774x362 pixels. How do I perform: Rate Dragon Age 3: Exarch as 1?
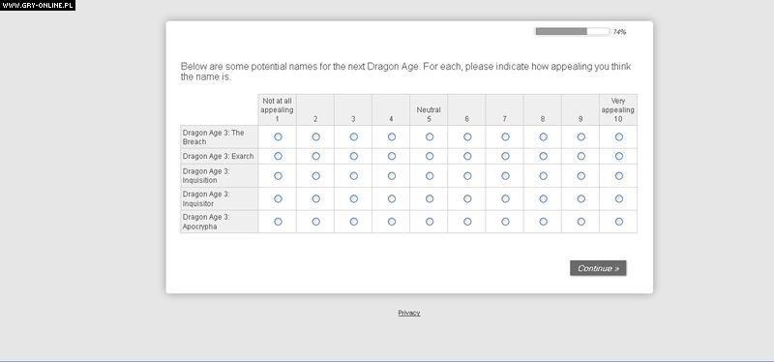(x=278, y=156)
